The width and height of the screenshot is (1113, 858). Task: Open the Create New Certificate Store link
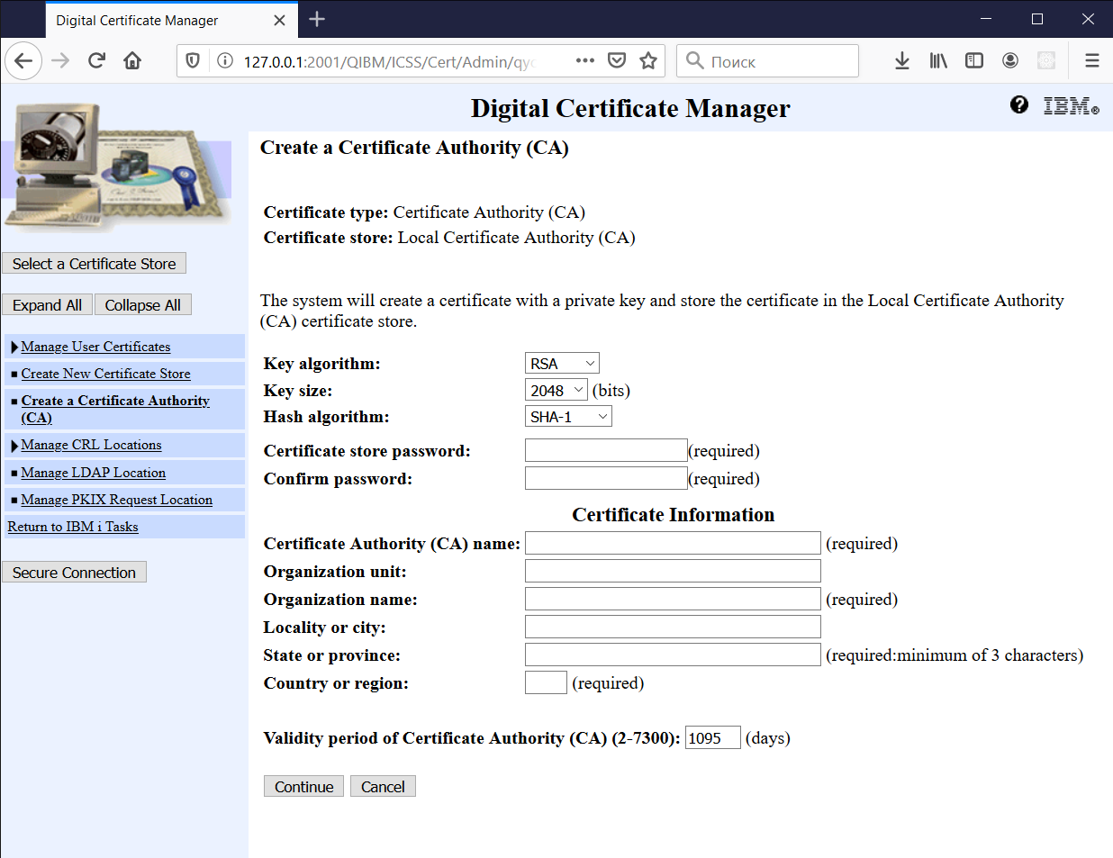[105, 374]
